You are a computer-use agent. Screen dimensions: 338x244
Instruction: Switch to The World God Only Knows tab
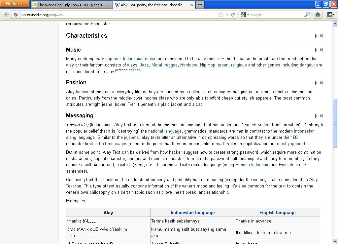[x=72, y=5]
